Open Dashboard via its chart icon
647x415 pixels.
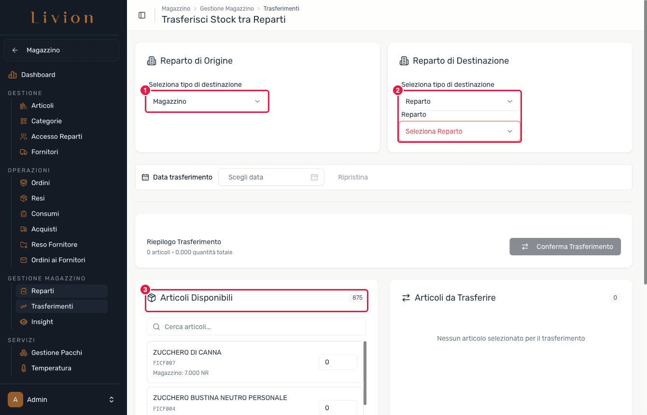click(13, 75)
